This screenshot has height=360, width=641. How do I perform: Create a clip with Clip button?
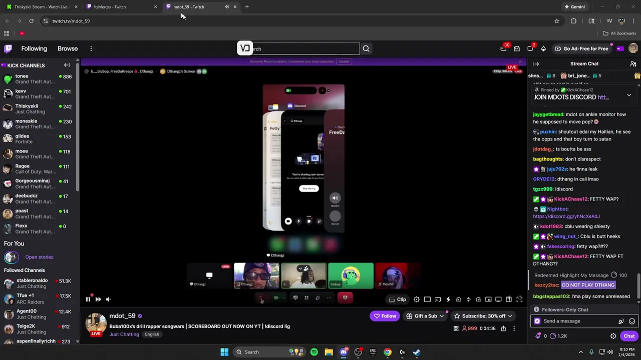pyautogui.click(x=397, y=299)
